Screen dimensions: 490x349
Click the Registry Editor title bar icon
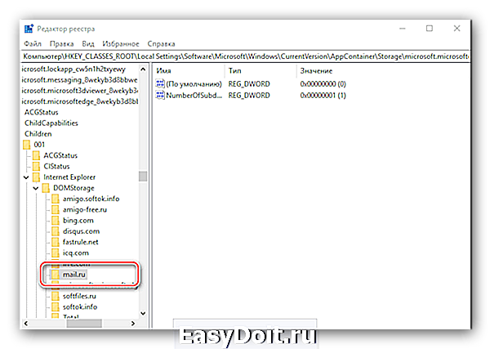[x=29, y=29]
